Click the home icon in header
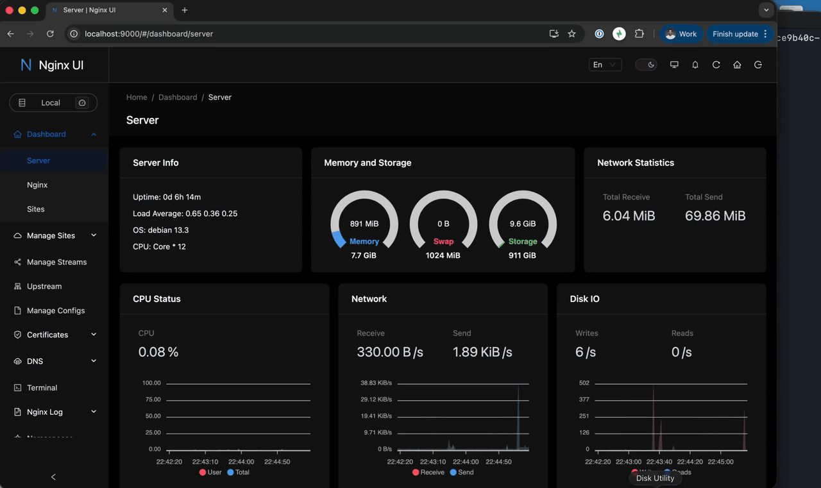 tap(737, 65)
